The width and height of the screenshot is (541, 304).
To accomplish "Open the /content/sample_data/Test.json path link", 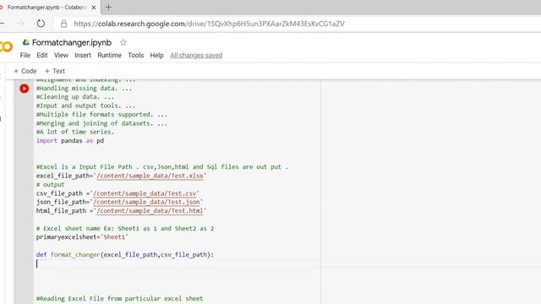I will click(x=146, y=202).
